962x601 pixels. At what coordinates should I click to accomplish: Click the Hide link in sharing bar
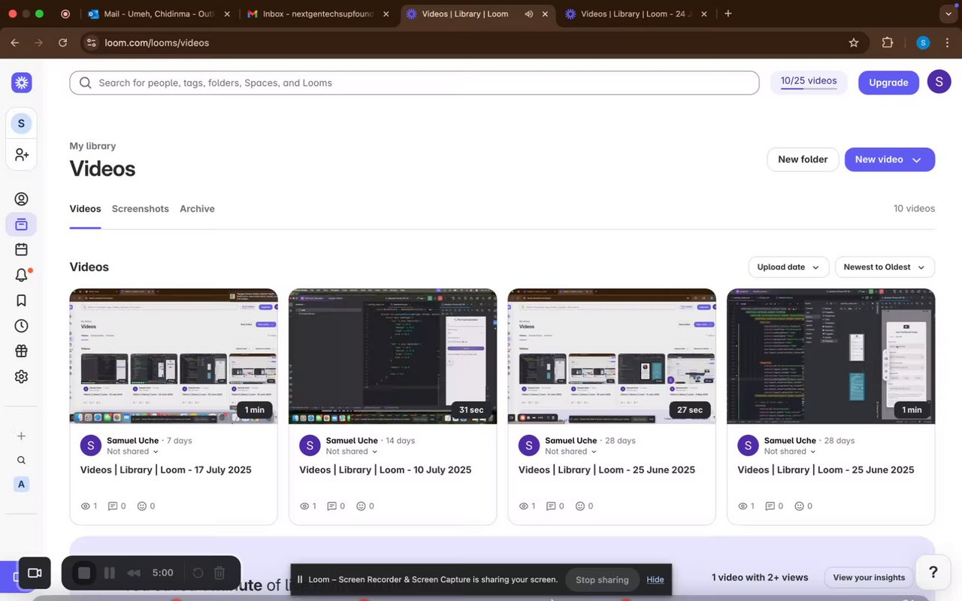[x=655, y=579]
